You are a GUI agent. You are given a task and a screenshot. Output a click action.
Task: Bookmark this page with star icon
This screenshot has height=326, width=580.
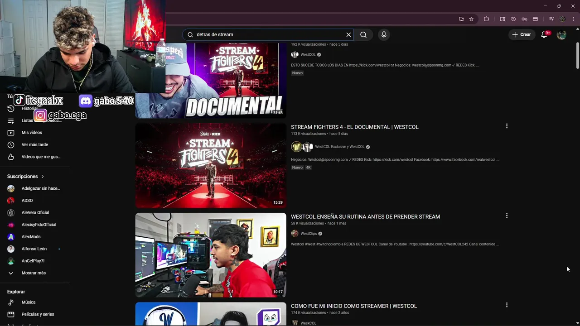[x=471, y=19]
